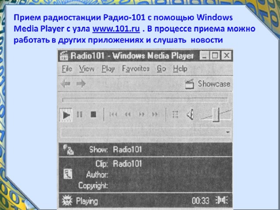Screen dimensions: 280x210
Task: Open the www.101.ru link
Action: [116, 29]
